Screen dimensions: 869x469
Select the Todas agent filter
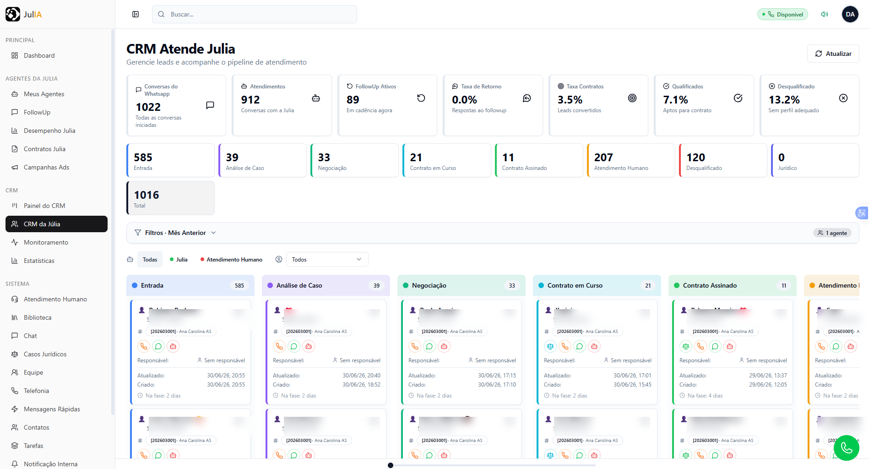(150, 259)
